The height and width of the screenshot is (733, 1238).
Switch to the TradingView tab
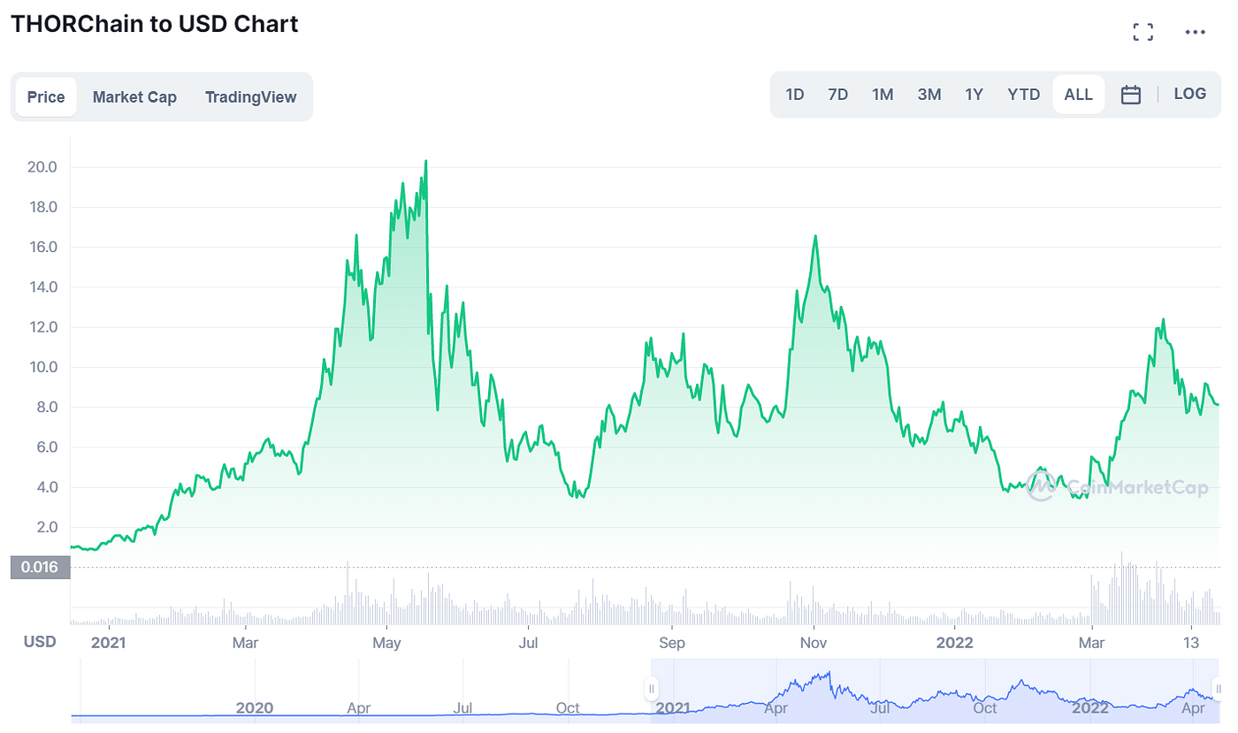click(251, 97)
